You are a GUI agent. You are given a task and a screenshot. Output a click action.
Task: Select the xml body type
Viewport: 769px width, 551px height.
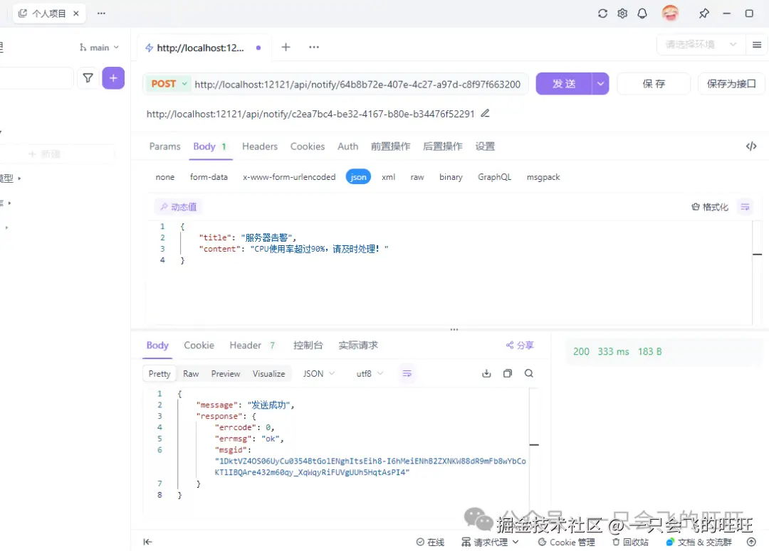(389, 177)
